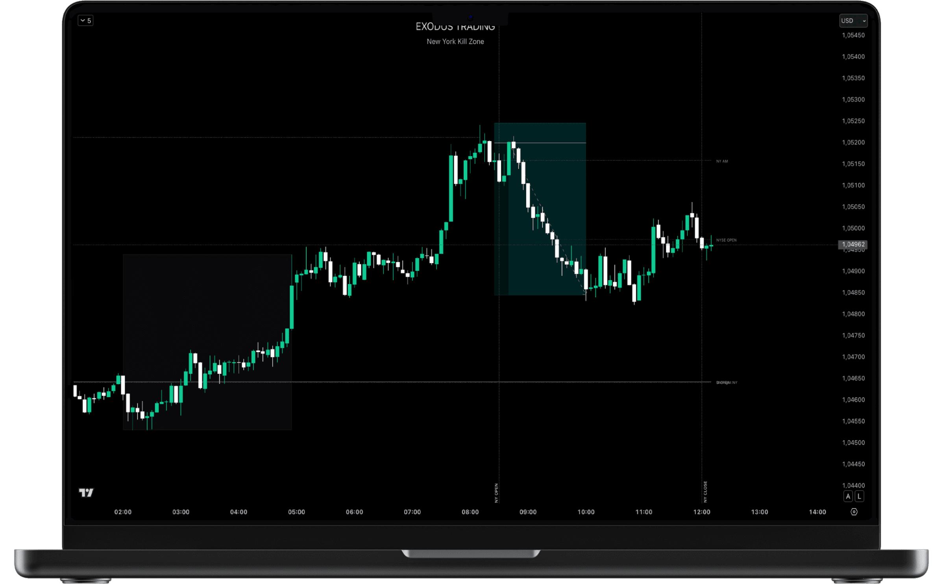Click the NY AM level label
Screen dimensions: 943x584
point(722,161)
